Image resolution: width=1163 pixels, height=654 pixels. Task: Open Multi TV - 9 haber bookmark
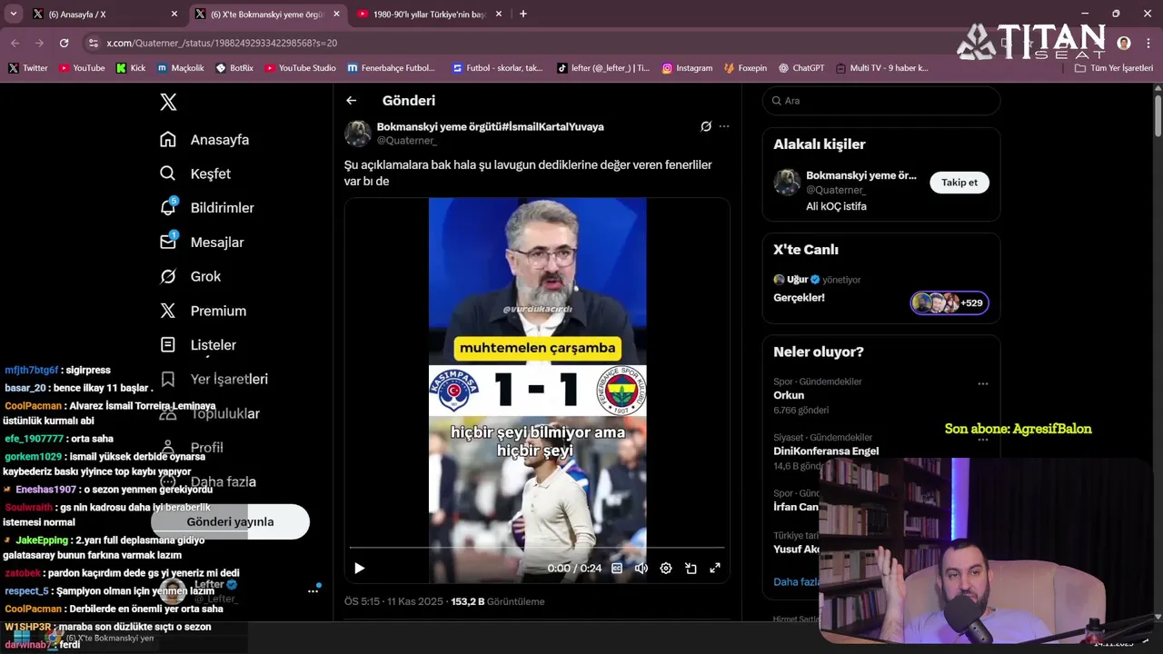click(882, 68)
